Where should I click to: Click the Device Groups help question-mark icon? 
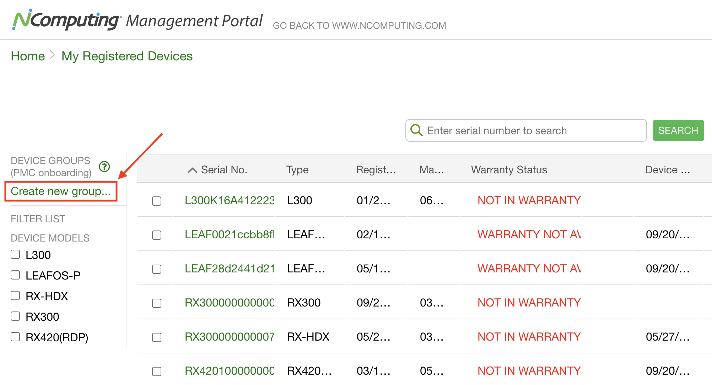104,166
